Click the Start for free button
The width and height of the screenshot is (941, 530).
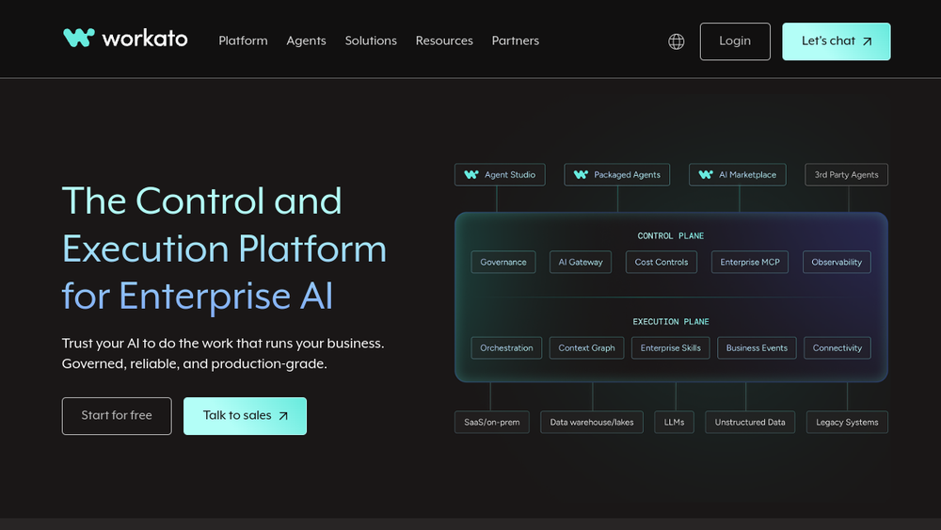click(x=117, y=416)
